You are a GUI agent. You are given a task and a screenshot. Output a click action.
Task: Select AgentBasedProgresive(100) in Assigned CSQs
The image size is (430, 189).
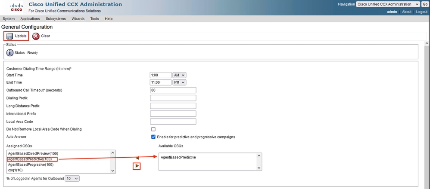point(31,165)
